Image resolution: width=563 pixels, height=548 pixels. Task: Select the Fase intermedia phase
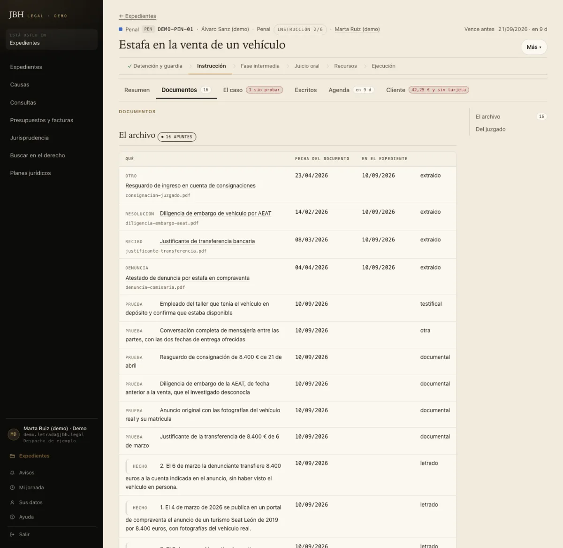pyautogui.click(x=260, y=66)
